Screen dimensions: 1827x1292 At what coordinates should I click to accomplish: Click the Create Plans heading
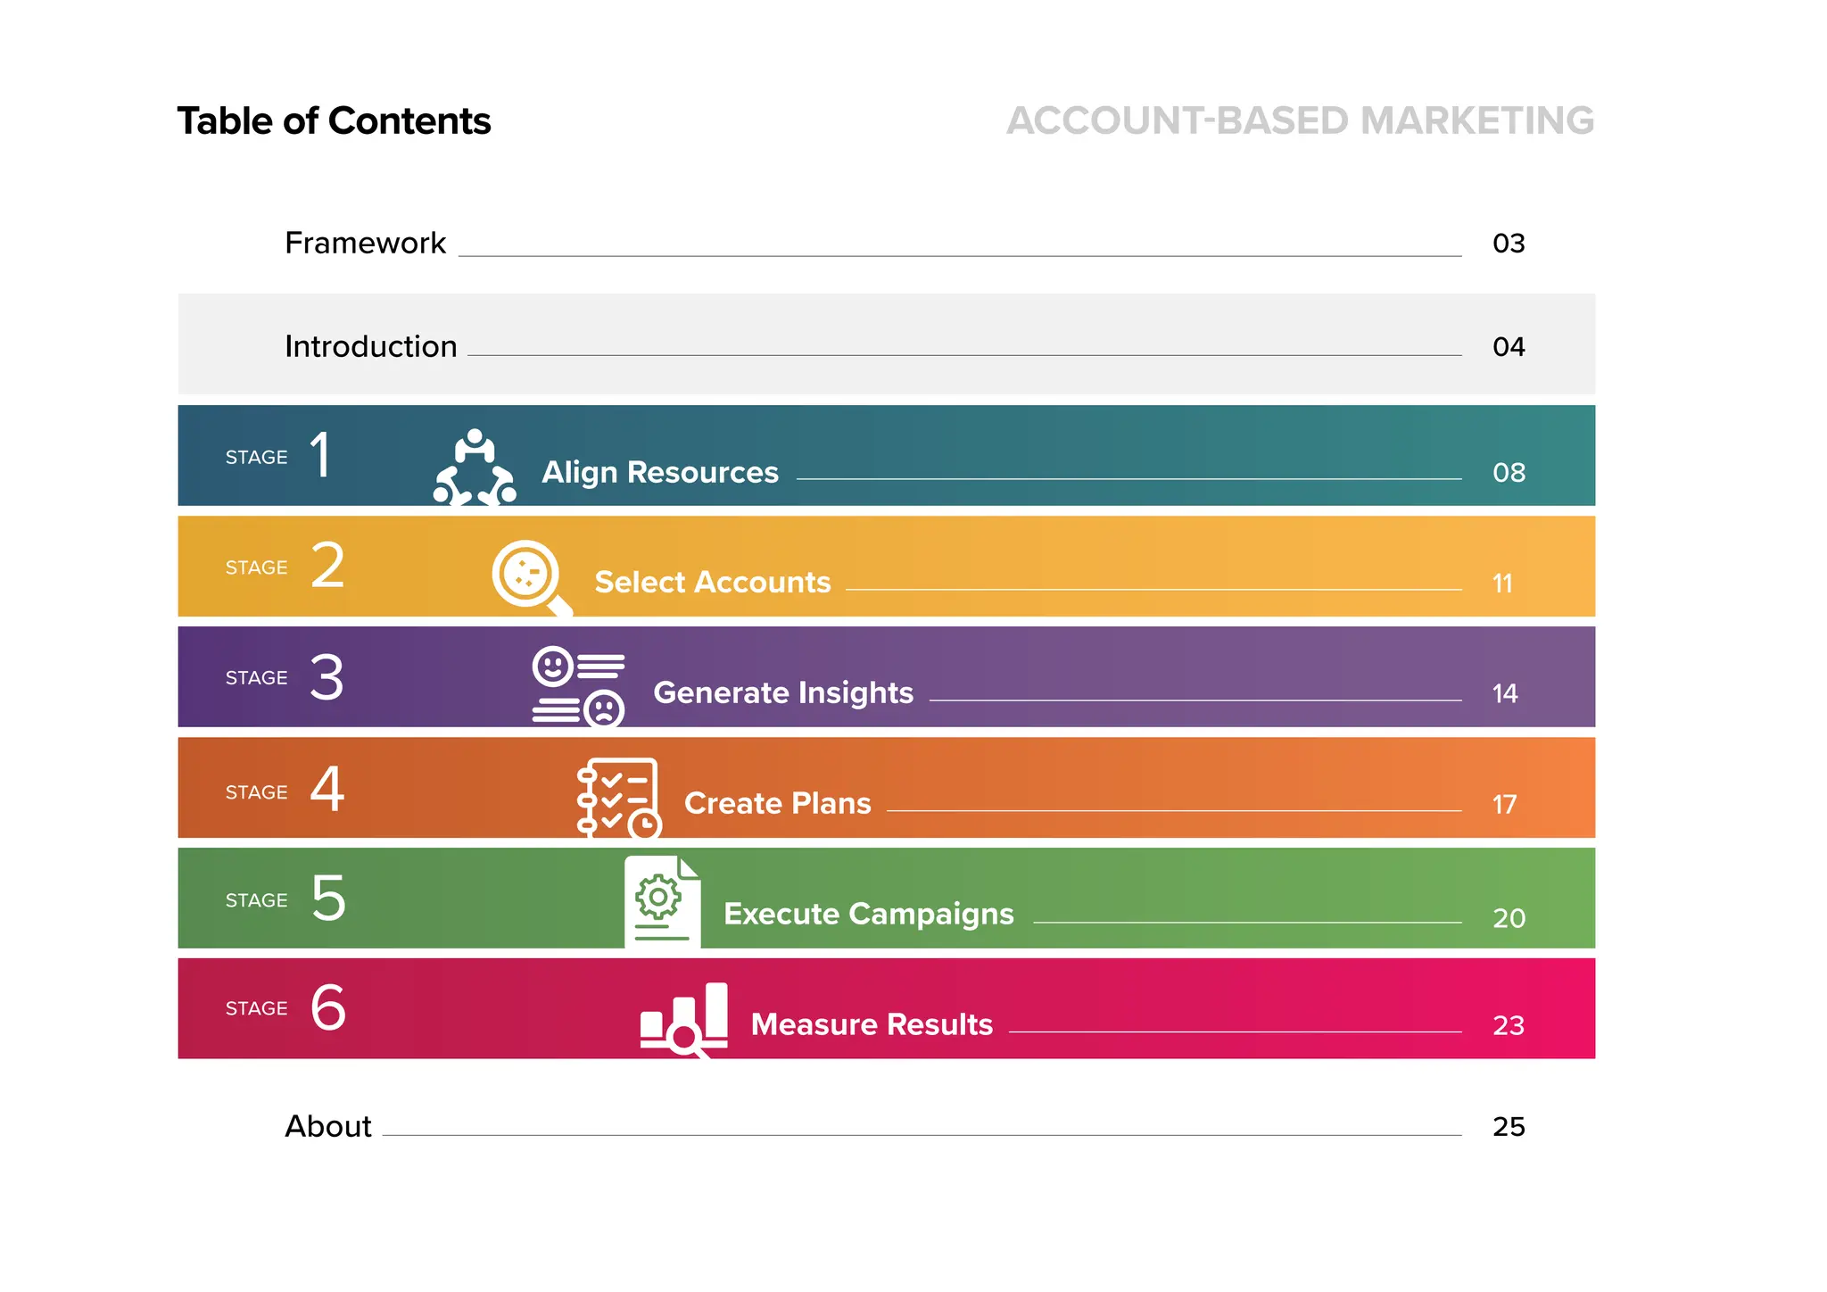point(777,803)
